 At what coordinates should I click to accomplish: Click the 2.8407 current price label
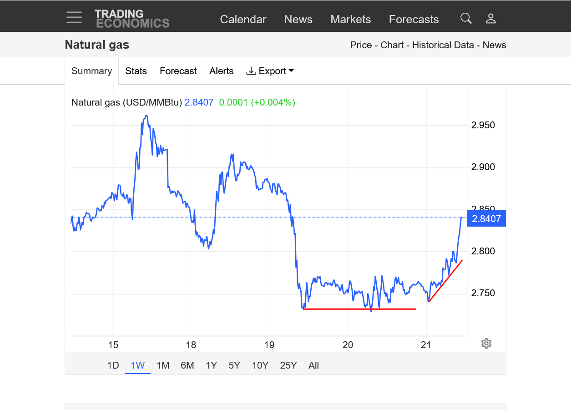click(x=486, y=219)
